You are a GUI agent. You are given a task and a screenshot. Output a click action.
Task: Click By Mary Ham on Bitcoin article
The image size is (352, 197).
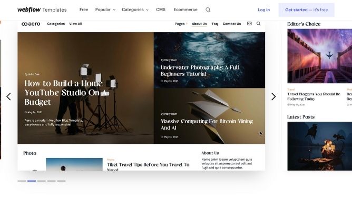click(x=169, y=114)
